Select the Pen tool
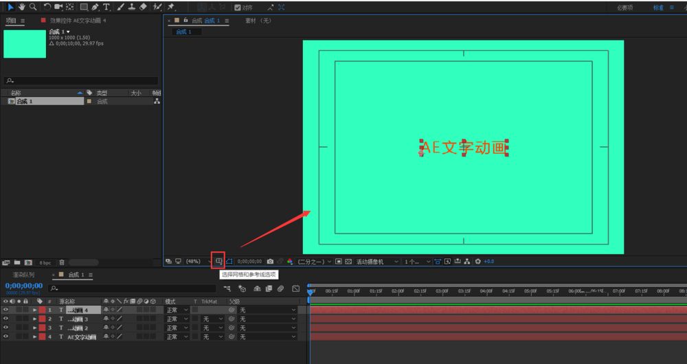Viewport: 687px width, 364px height. pyautogui.click(x=95, y=7)
